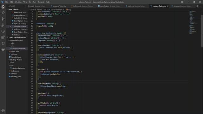The width and height of the screenshot is (203, 114).
Task: Click the observerPattern.ts breadcrumb segment
Action: pyautogui.click(x=56, y=10)
